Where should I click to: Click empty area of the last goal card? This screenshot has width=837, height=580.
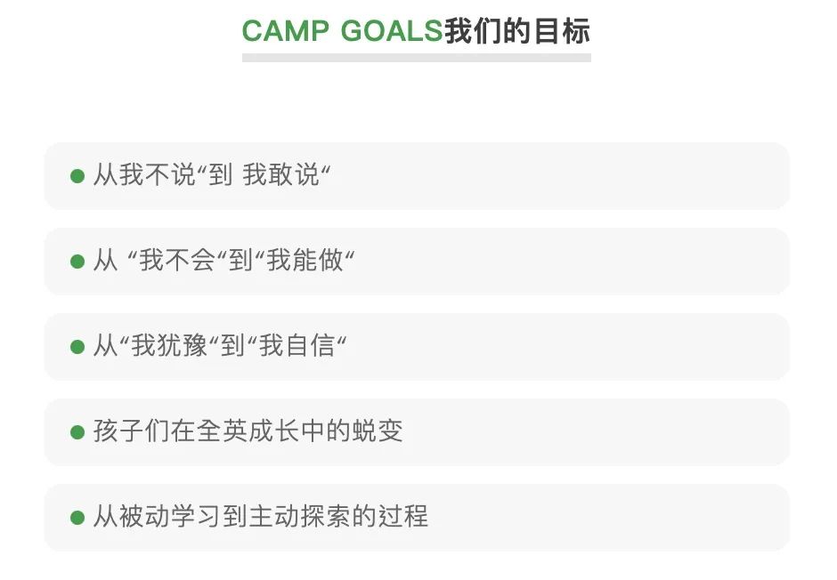[x=608, y=518]
